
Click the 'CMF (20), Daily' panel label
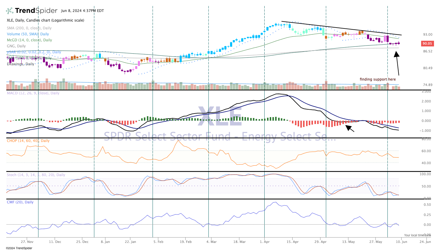click(20, 202)
